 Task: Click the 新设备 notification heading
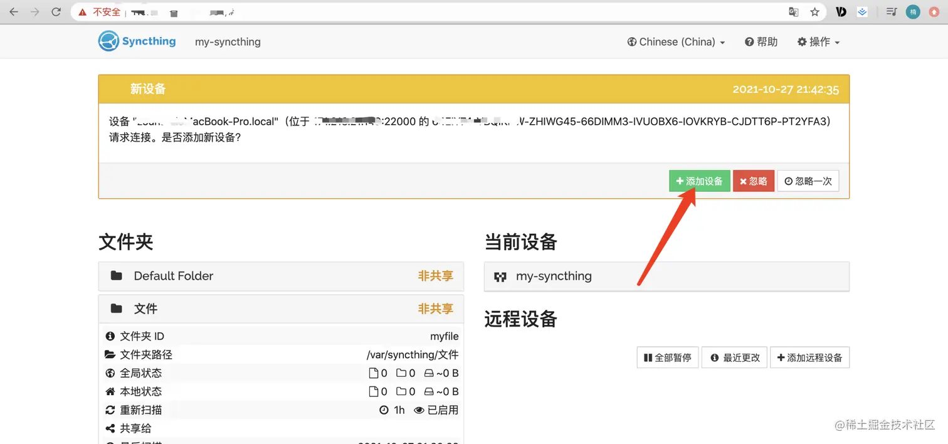pyautogui.click(x=148, y=89)
